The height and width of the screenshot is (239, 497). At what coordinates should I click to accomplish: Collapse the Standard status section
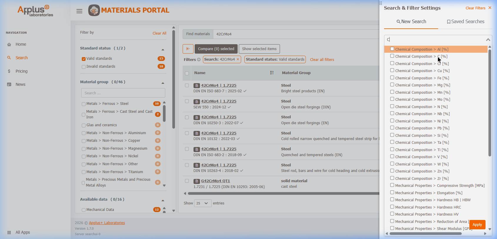click(x=163, y=49)
